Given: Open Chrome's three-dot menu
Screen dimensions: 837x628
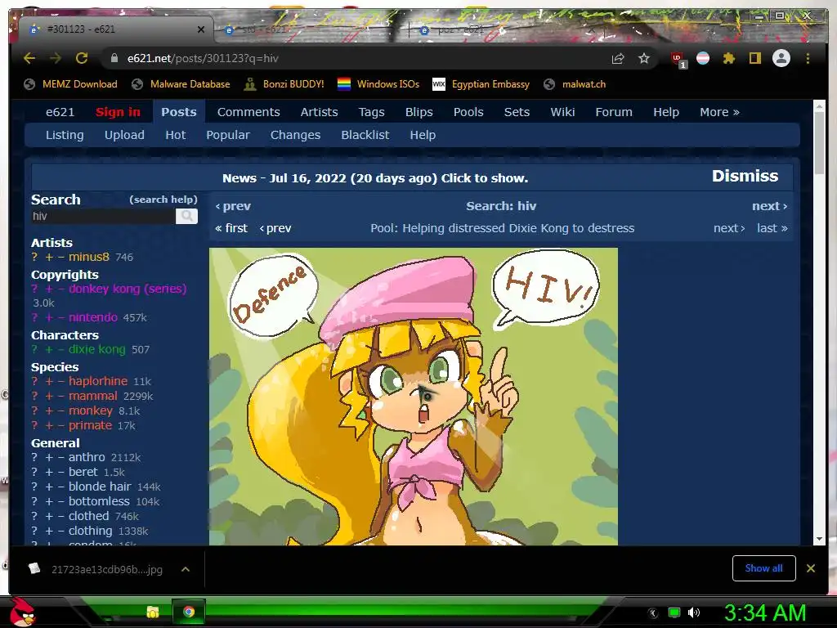Looking at the screenshot, I should [808, 58].
